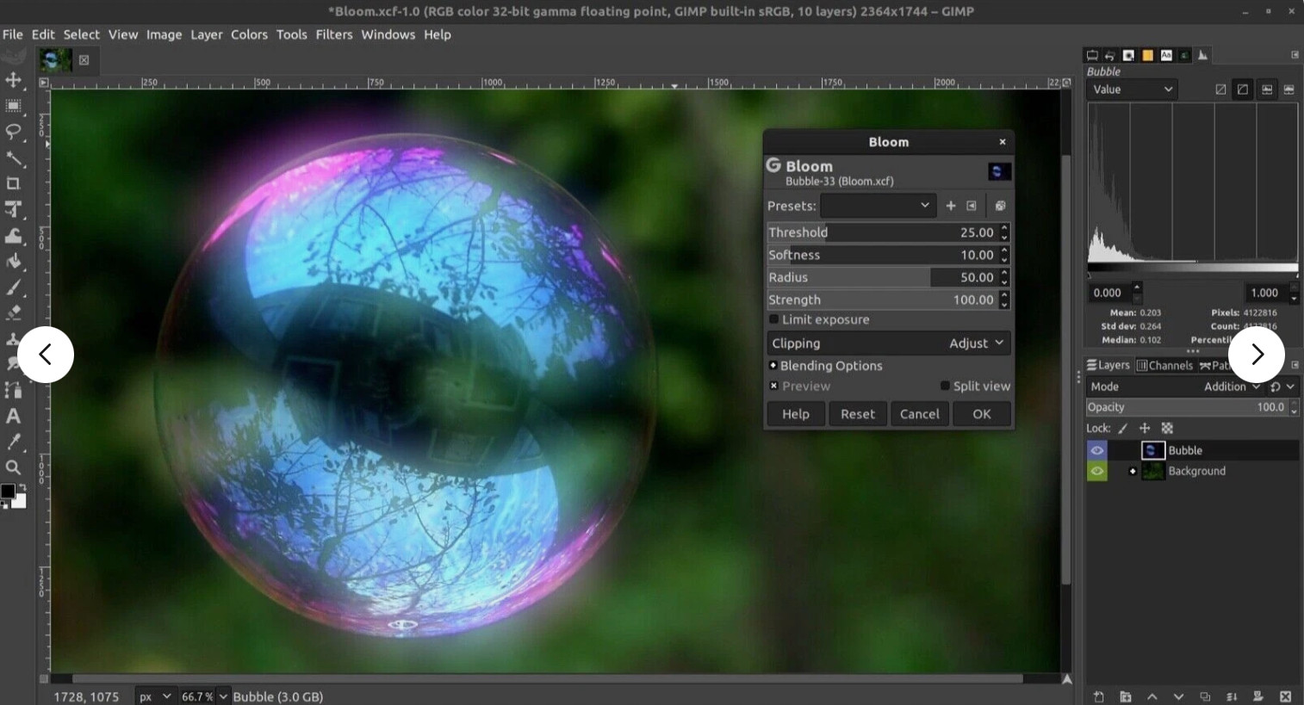The image size is (1304, 705).
Task: Switch to the Channels tab
Action: tap(1164, 365)
